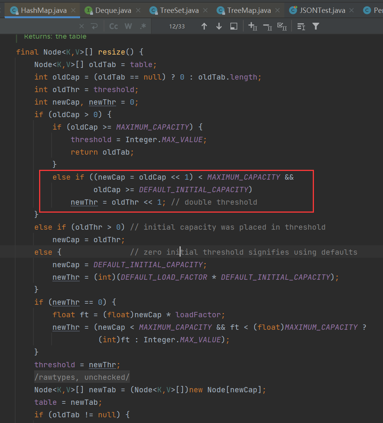Switch to the HashMap.java tab
The image size is (383, 423).
42,11
